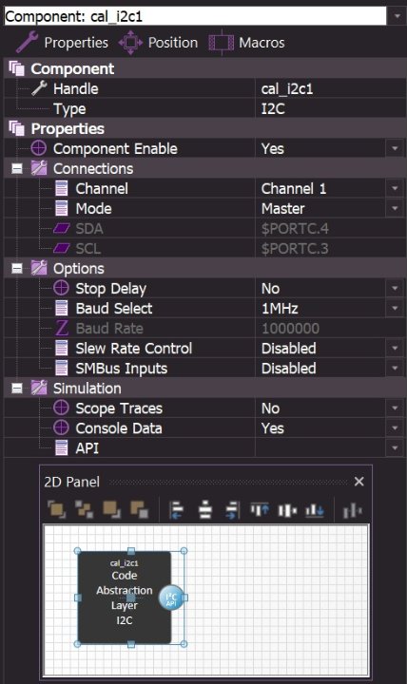Click the Align Bottom icon in 2D Panel toolbar
Viewport: 407px width, 684px height.
[x=315, y=509]
